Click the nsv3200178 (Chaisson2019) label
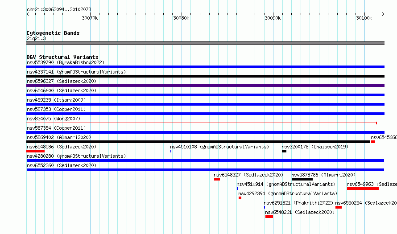This screenshot has height=234, width=397. click(315, 147)
